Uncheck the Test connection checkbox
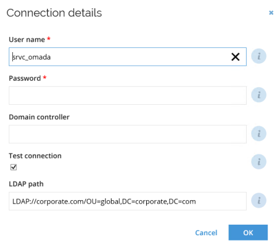The width and height of the screenshot is (277, 244). 13,167
